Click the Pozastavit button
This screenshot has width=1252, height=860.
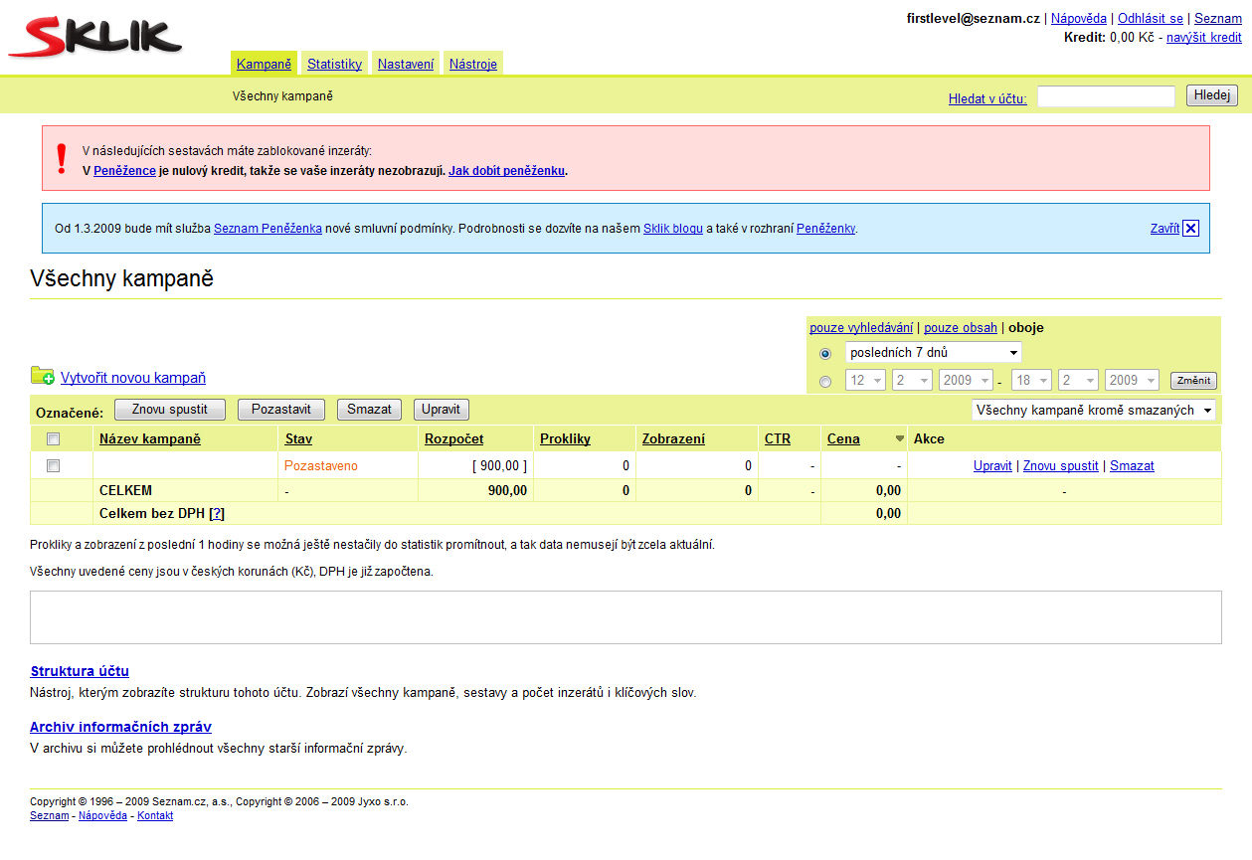pyautogui.click(x=281, y=409)
